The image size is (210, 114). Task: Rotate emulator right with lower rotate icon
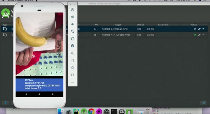coord(73,39)
